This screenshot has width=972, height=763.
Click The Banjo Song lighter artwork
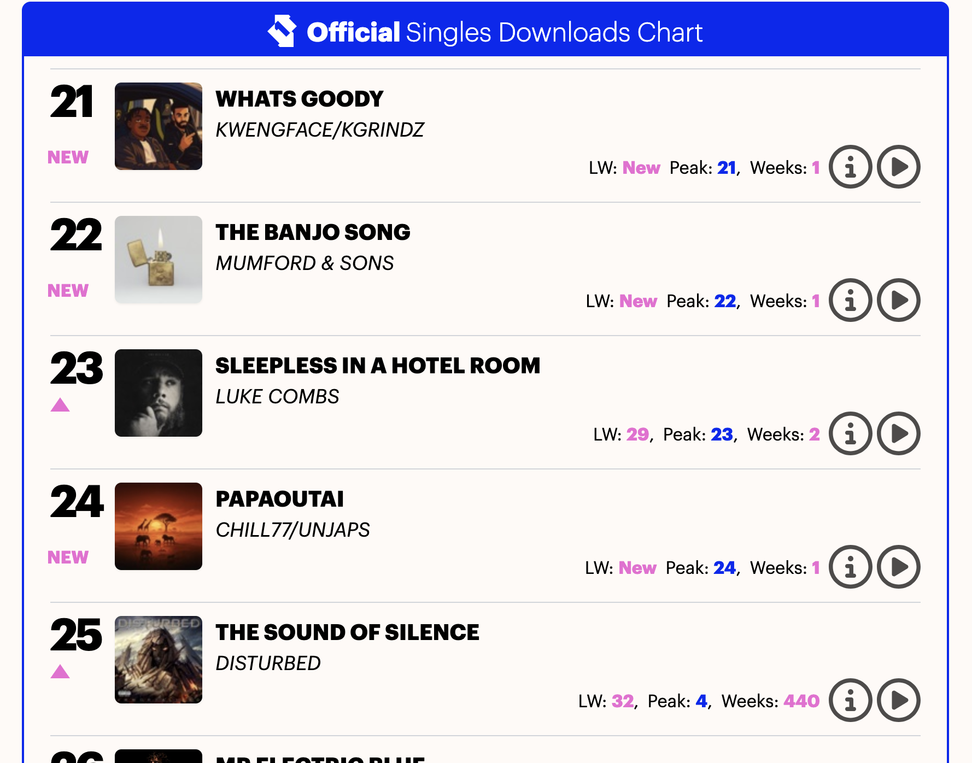tap(159, 260)
